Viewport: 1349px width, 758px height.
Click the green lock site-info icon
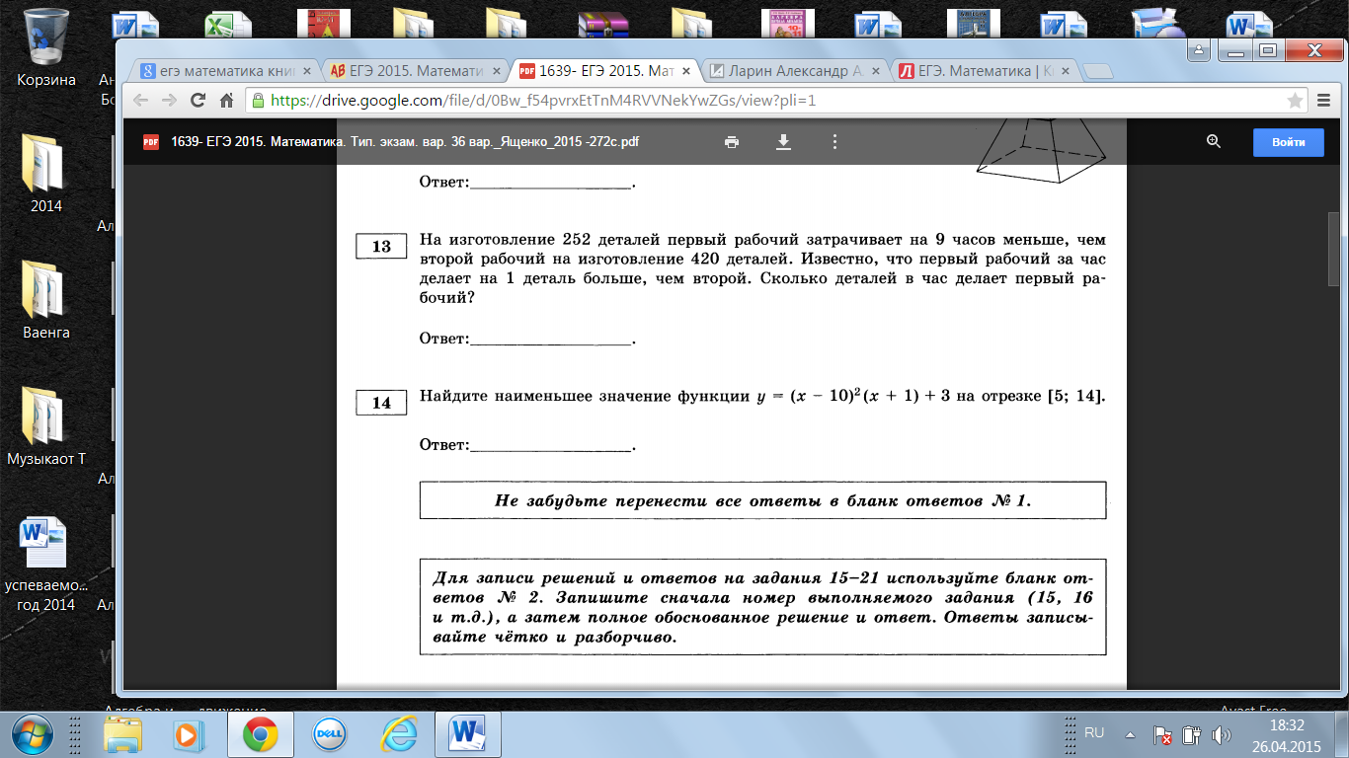tap(259, 101)
